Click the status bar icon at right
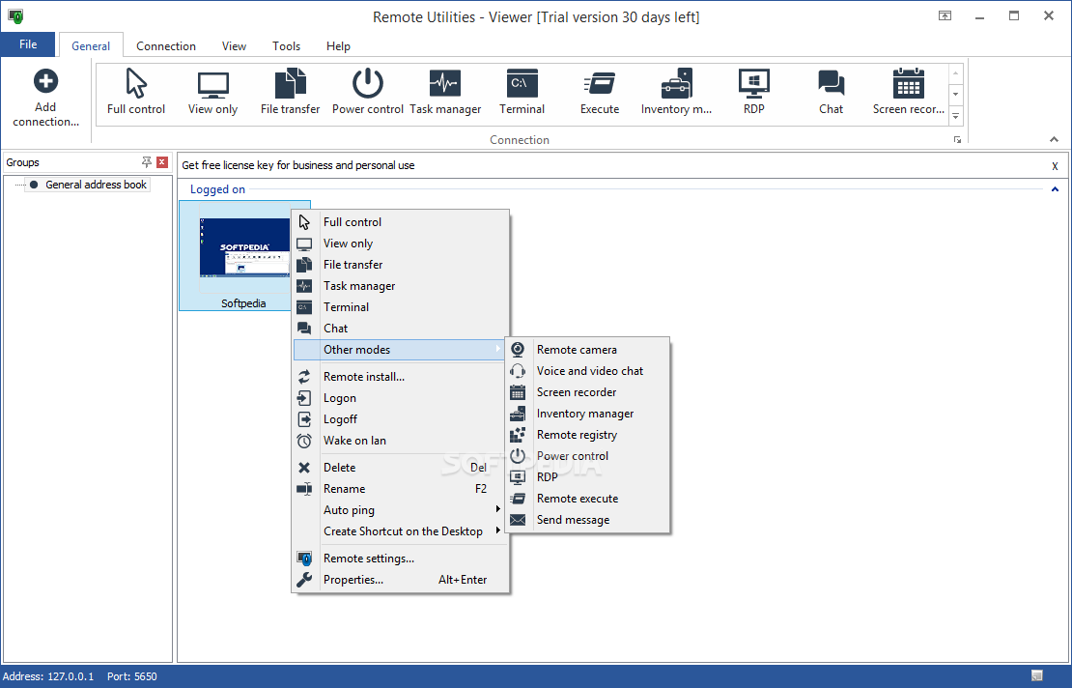The height and width of the screenshot is (688, 1072). point(1037,675)
